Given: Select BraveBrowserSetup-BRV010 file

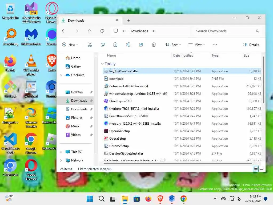Looking at the screenshot, I should tap(182, 116).
